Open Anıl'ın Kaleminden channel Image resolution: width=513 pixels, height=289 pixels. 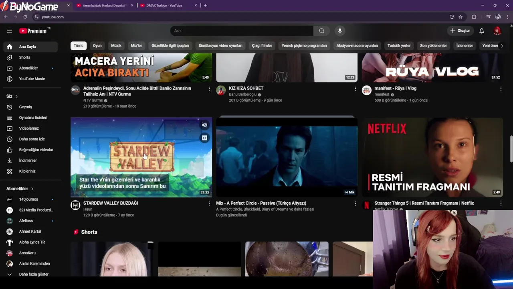pos(30,264)
